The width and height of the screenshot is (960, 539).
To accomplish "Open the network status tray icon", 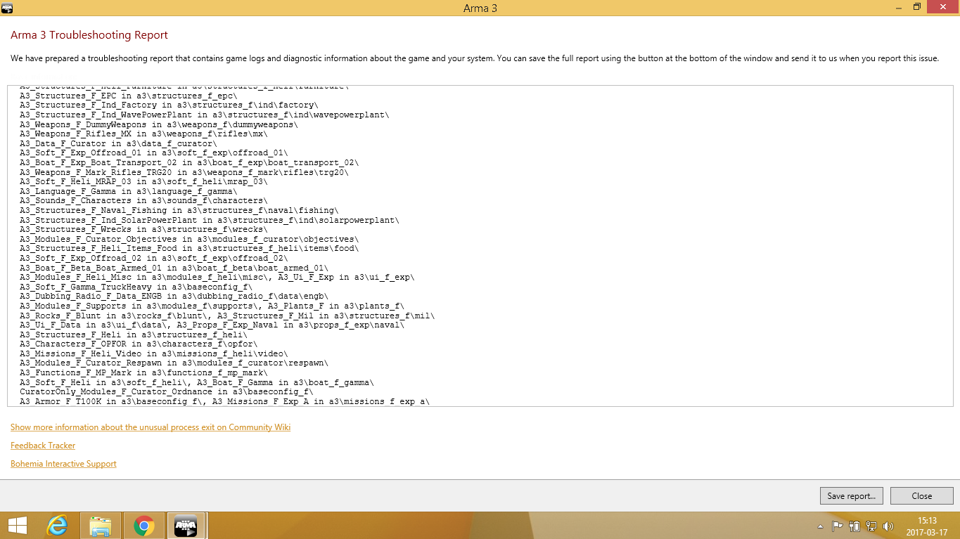I will click(871, 526).
